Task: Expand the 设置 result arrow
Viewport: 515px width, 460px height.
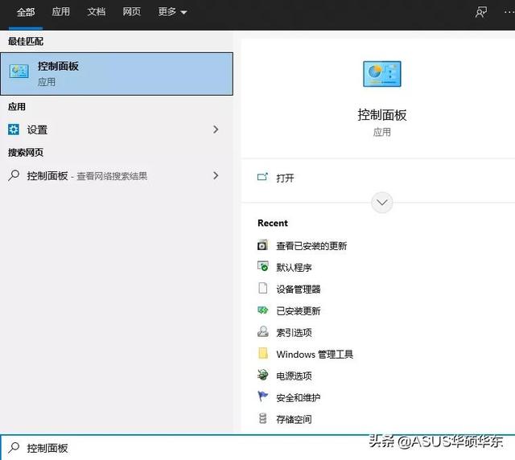Action: 216,129
